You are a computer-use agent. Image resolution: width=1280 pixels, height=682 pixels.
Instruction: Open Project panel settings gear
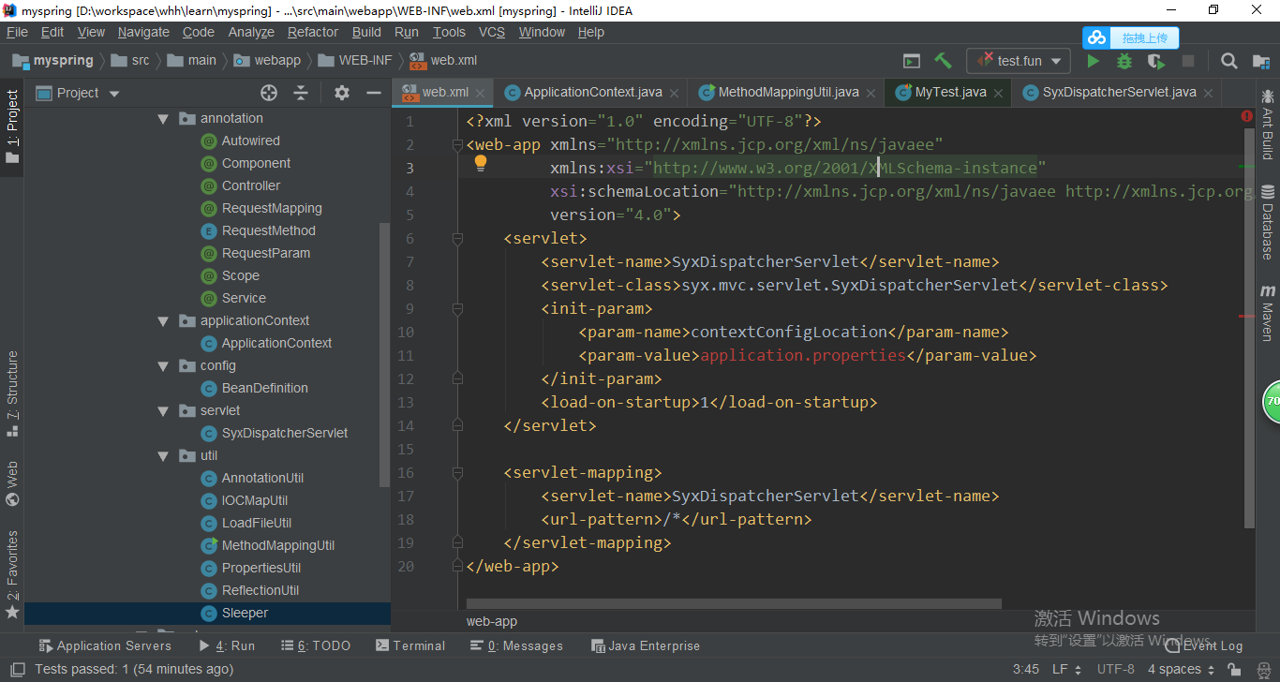click(x=342, y=93)
